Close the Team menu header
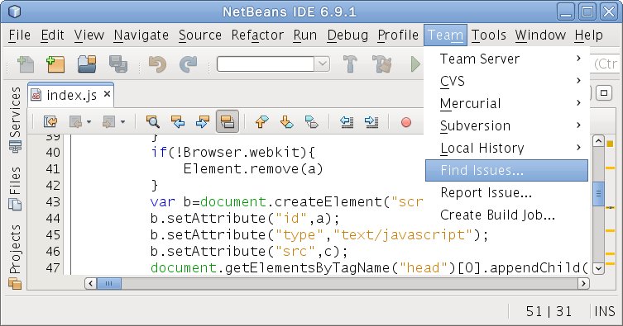623x326 pixels. [x=445, y=35]
